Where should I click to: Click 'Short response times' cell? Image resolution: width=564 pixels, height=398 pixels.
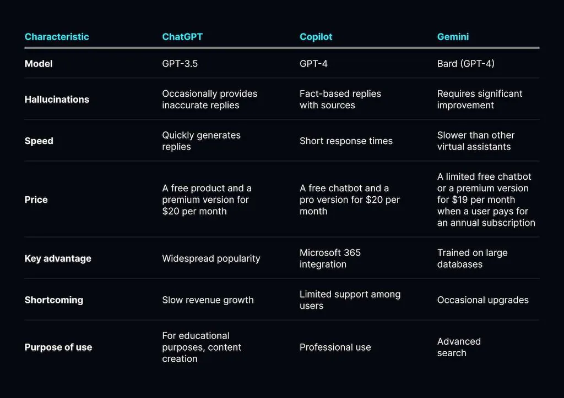point(346,141)
